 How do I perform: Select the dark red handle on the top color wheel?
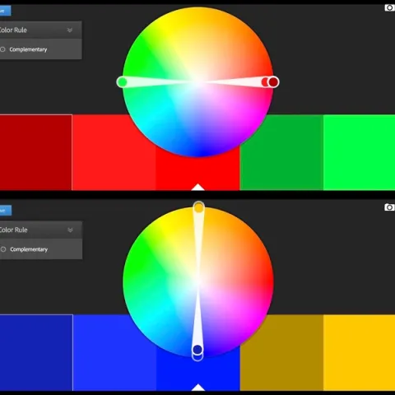pos(273,82)
